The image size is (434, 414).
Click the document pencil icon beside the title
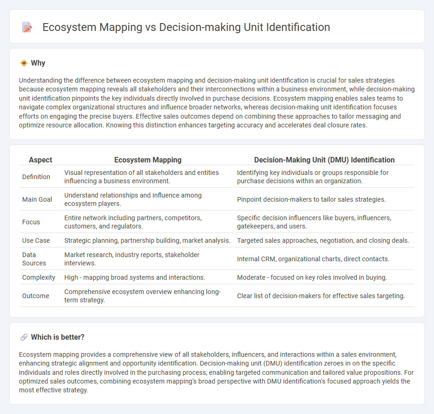tap(27, 27)
